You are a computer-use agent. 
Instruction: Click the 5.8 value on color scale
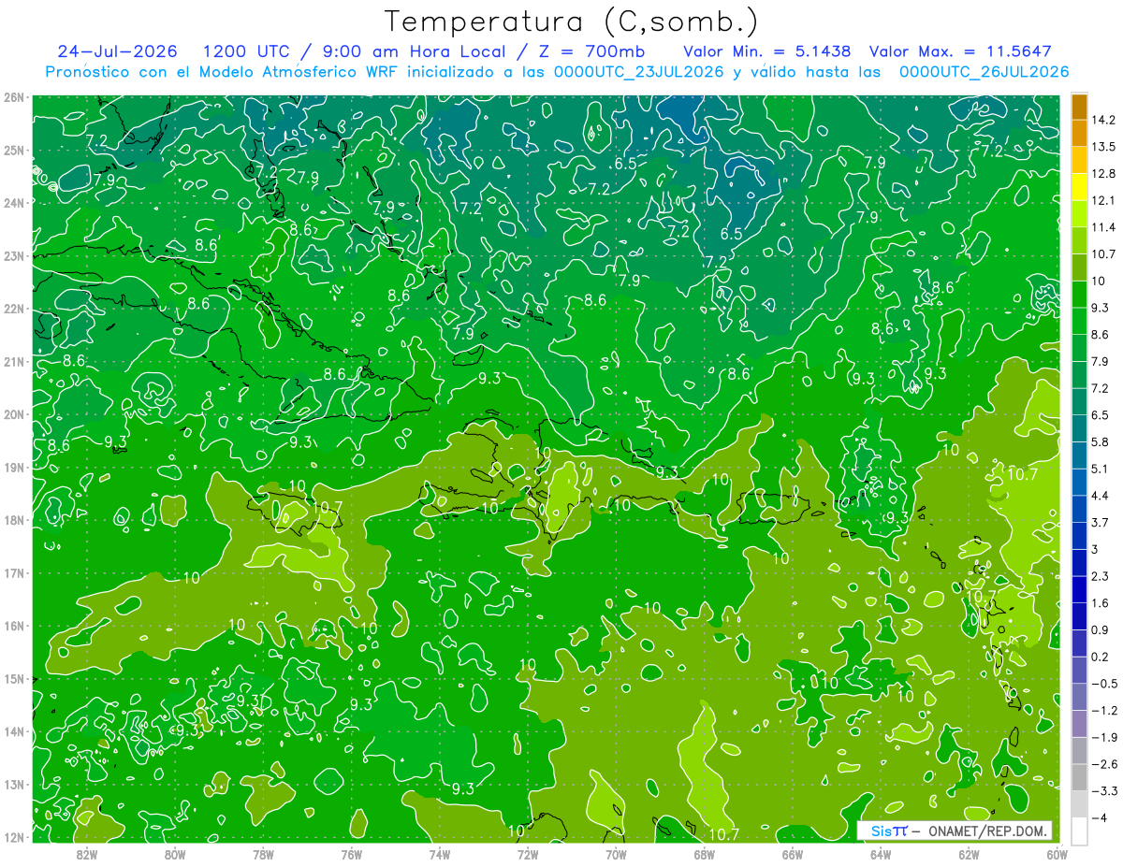point(1100,441)
